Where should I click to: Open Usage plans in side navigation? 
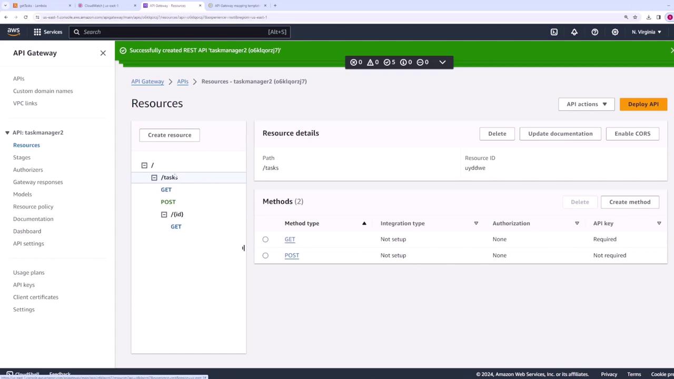[x=29, y=273]
